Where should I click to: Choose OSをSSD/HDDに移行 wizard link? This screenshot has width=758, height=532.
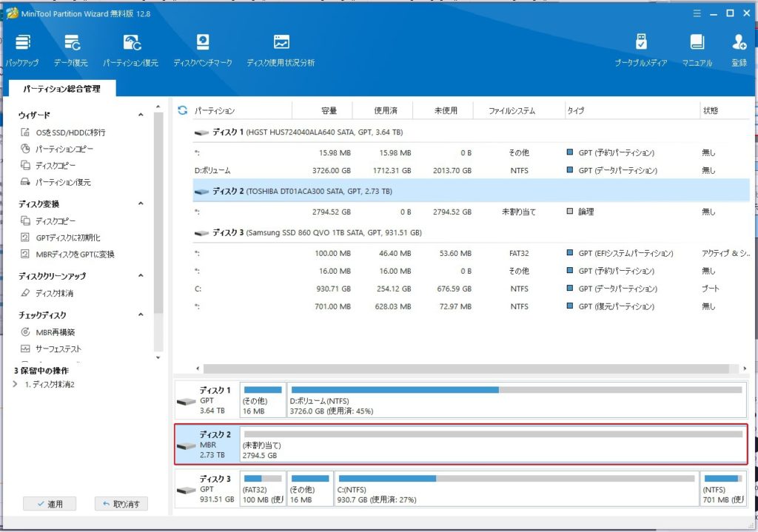70,132
